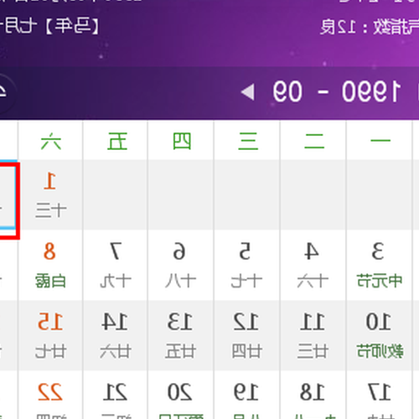Click the 五 Friday column header
The image size is (419, 419).
coord(117,141)
